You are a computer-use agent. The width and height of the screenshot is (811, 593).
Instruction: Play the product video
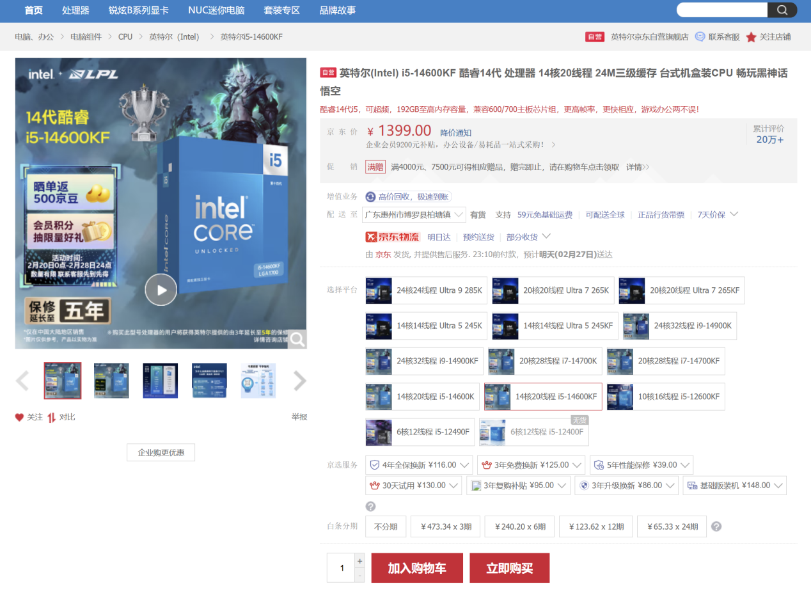(x=161, y=290)
